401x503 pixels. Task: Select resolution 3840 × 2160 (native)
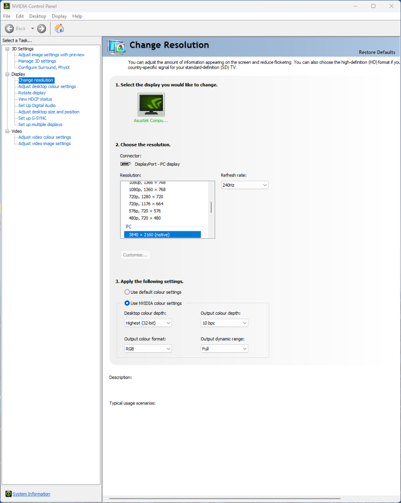click(x=163, y=234)
